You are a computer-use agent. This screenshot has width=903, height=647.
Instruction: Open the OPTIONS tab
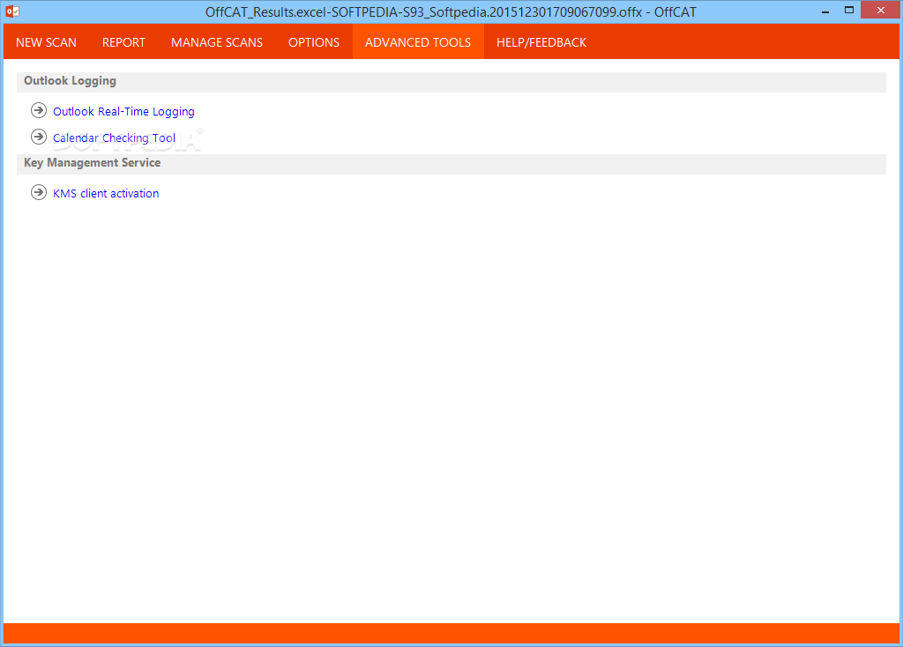[x=314, y=42]
